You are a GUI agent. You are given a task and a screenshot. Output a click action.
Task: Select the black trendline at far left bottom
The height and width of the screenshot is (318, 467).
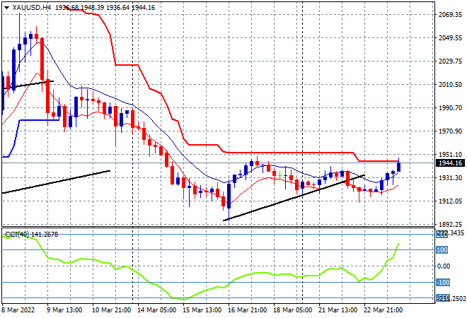[x=57, y=182]
